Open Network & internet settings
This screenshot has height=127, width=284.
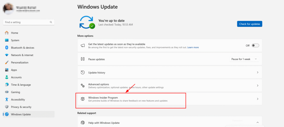29,55
